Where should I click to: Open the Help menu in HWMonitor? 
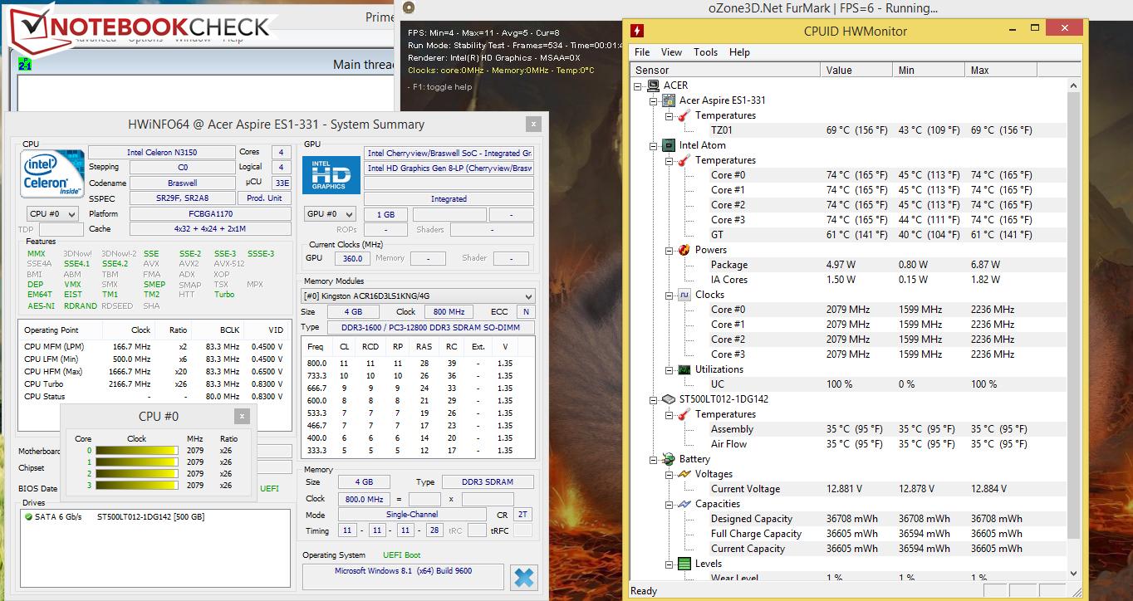(739, 52)
